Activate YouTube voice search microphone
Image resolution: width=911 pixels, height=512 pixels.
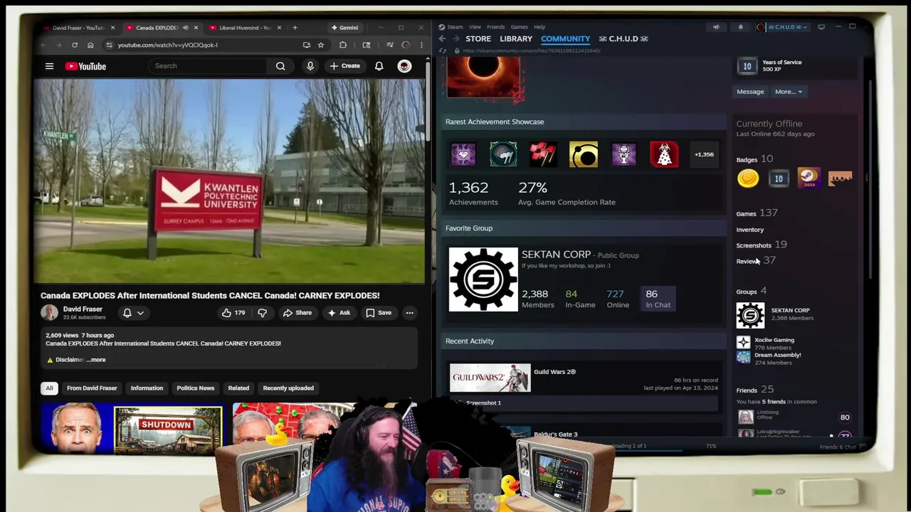[310, 66]
